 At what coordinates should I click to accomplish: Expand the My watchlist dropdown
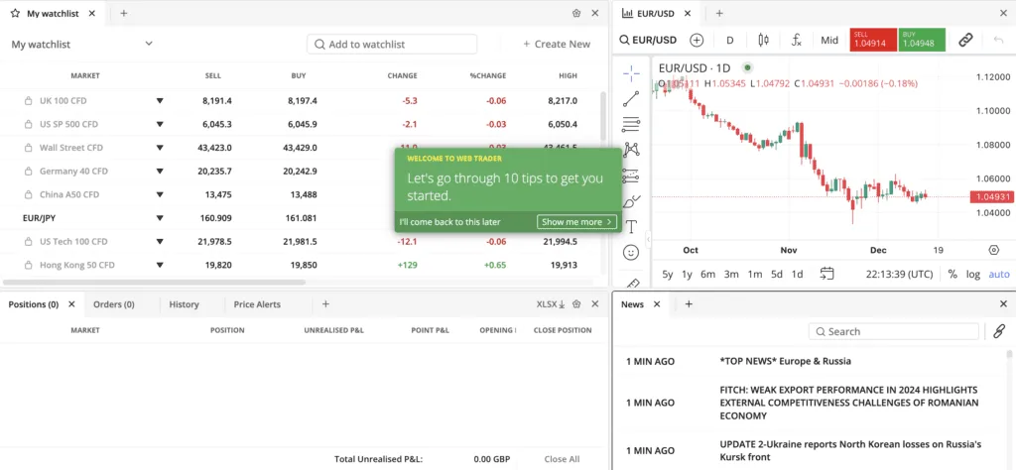(149, 44)
